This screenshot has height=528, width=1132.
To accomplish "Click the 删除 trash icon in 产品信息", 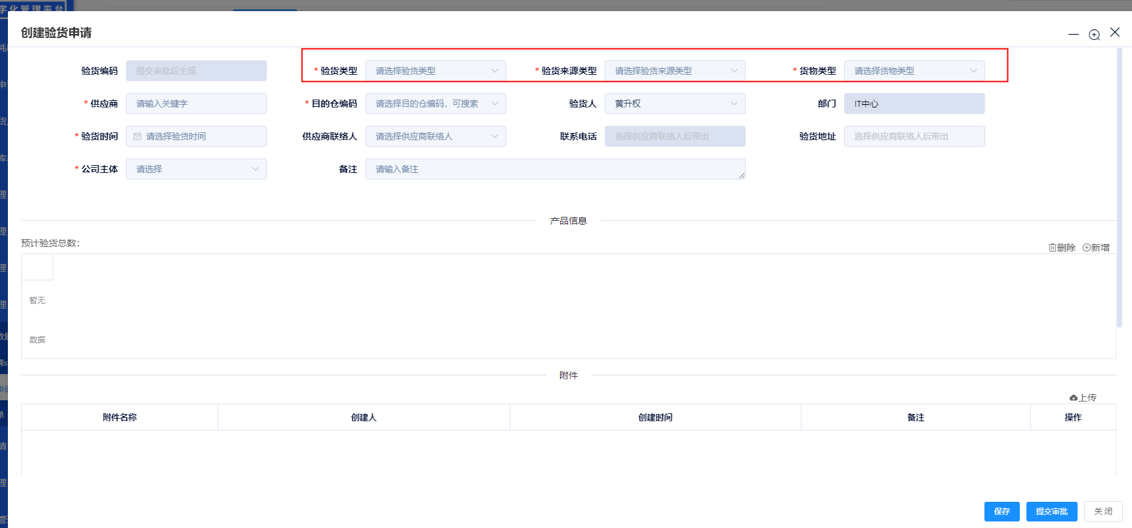I will pos(1052,248).
